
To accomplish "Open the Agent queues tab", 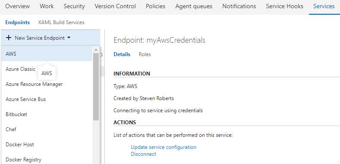I will click(x=194, y=6).
